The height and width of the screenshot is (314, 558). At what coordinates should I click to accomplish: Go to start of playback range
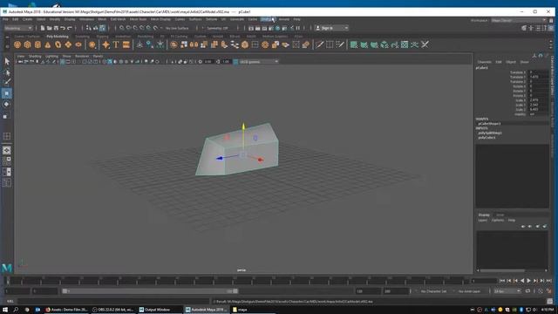[x=502, y=281]
